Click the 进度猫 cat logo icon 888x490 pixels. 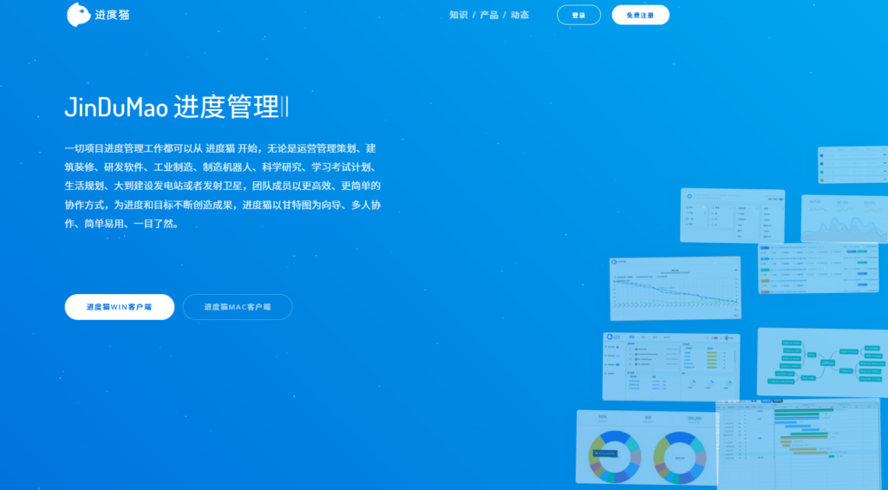tap(79, 15)
